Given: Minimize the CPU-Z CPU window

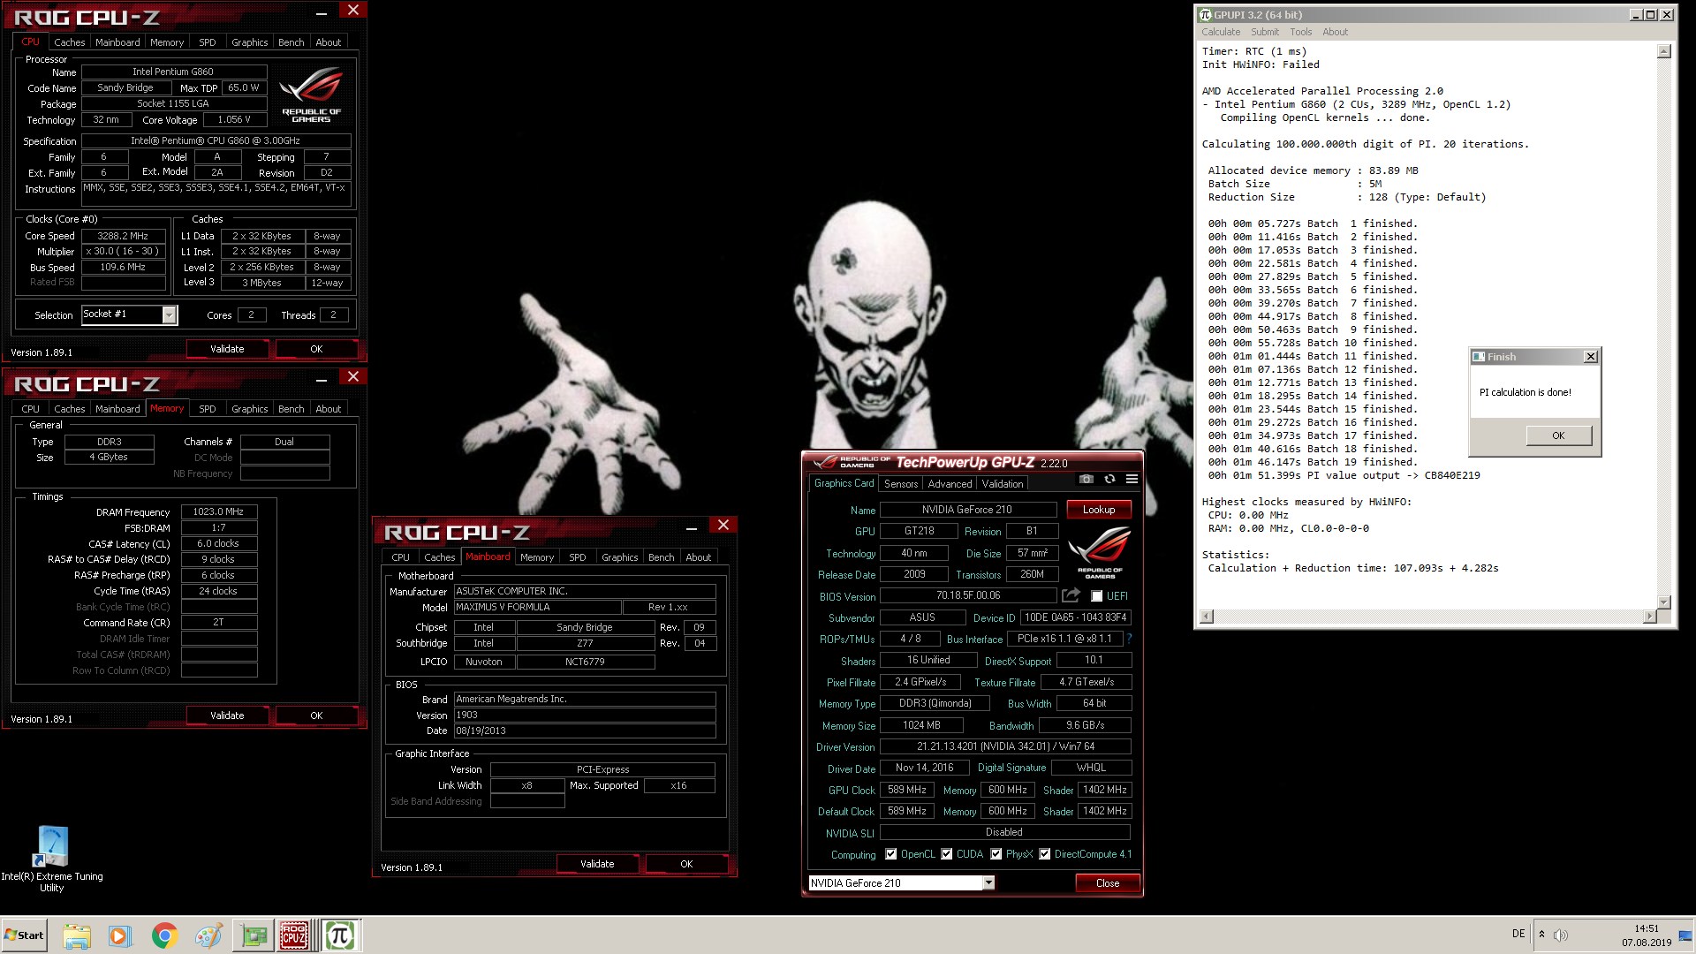Looking at the screenshot, I should click(321, 11).
